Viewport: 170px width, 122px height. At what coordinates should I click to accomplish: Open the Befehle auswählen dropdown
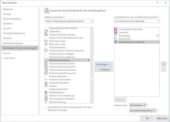[x=69, y=21]
